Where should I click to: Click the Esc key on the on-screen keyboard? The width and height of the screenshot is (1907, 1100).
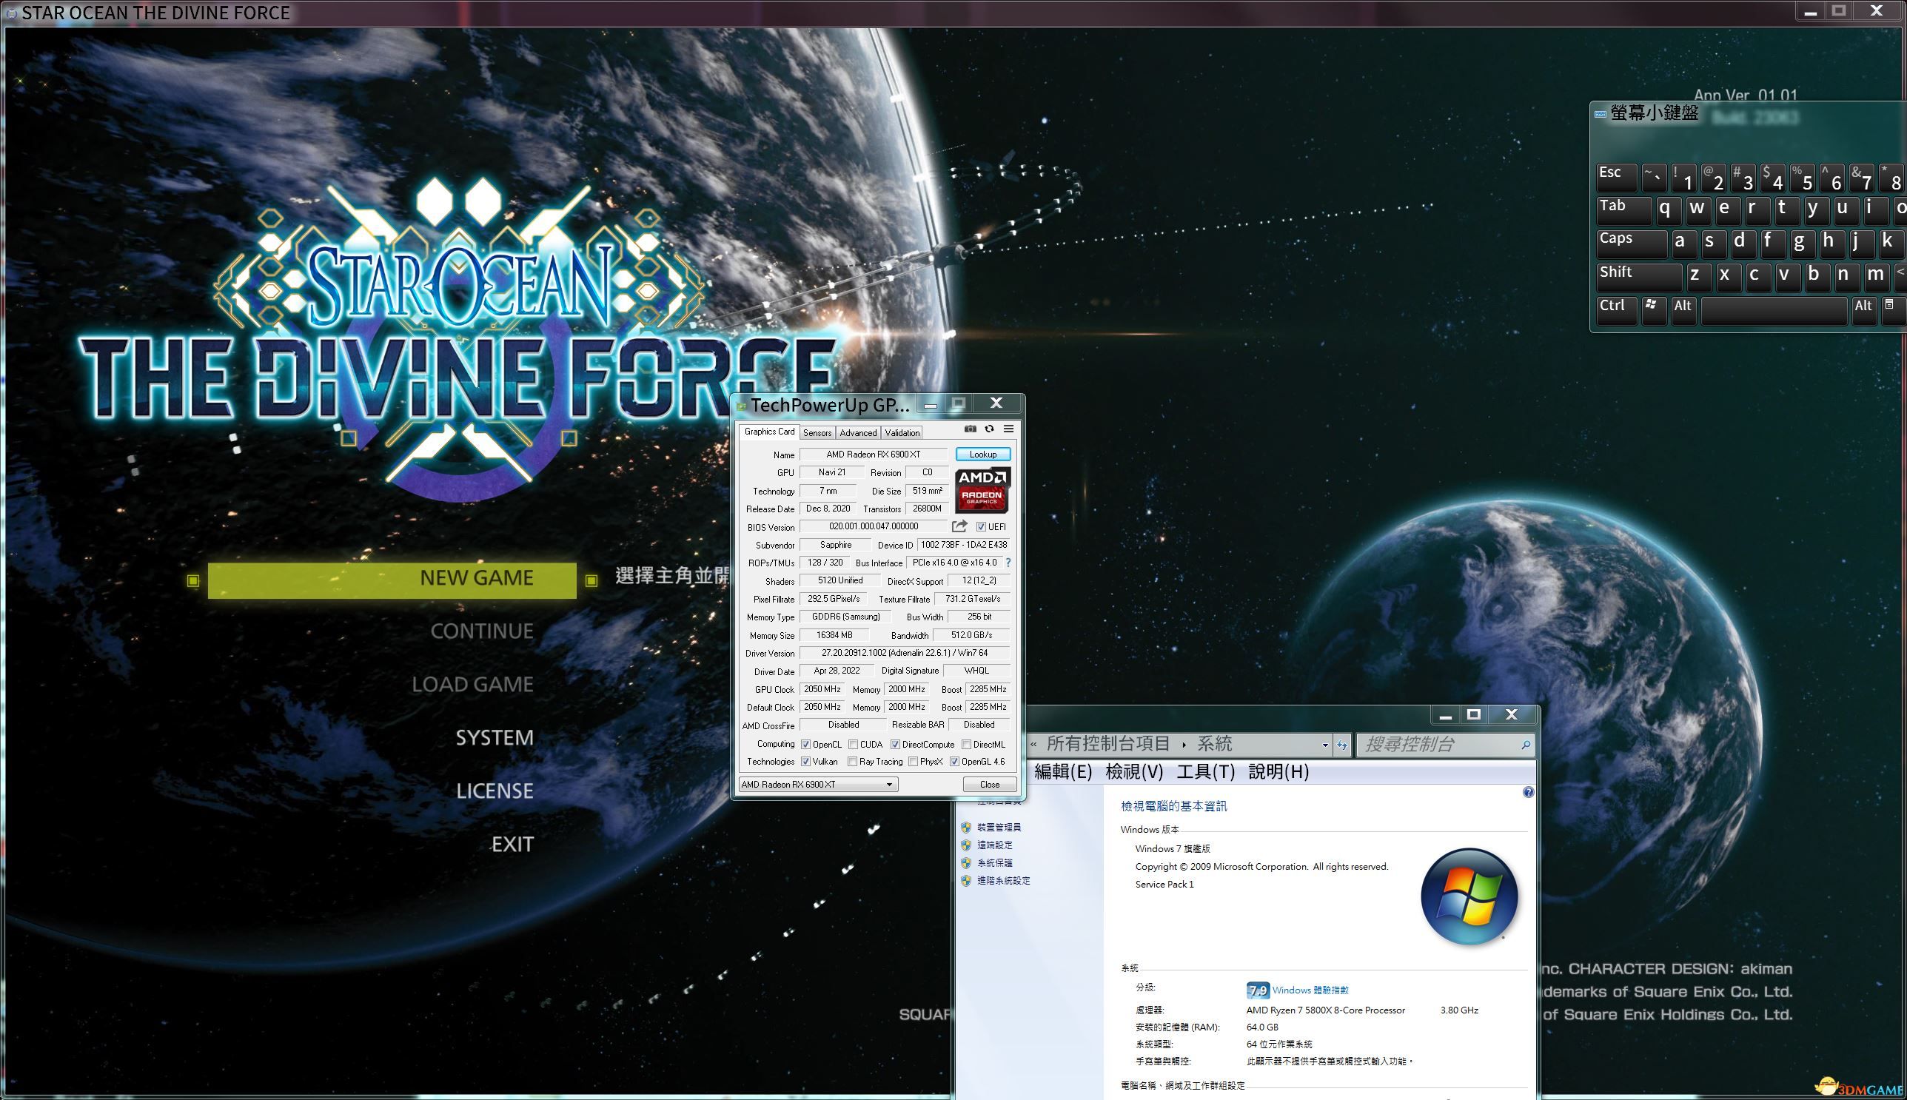pos(1617,177)
